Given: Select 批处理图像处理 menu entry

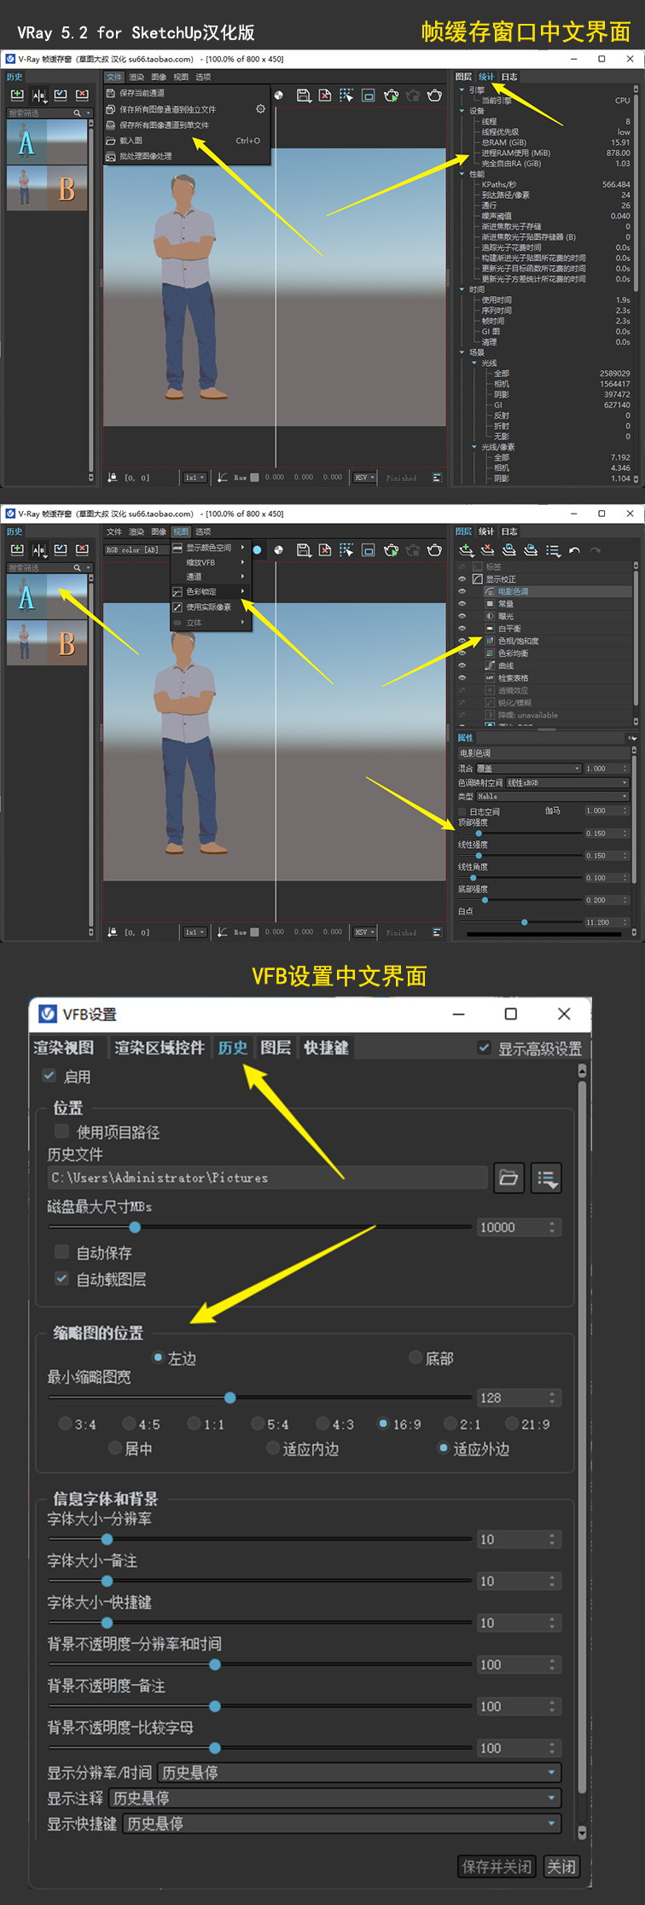Looking at the screenshot, I should [x=145, y=156].
